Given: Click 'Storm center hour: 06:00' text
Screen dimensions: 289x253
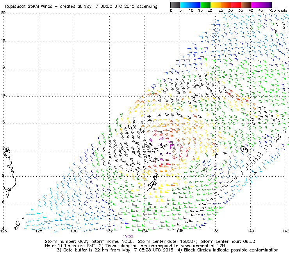Looking at the screenshot, I should (x=228, y=241).
